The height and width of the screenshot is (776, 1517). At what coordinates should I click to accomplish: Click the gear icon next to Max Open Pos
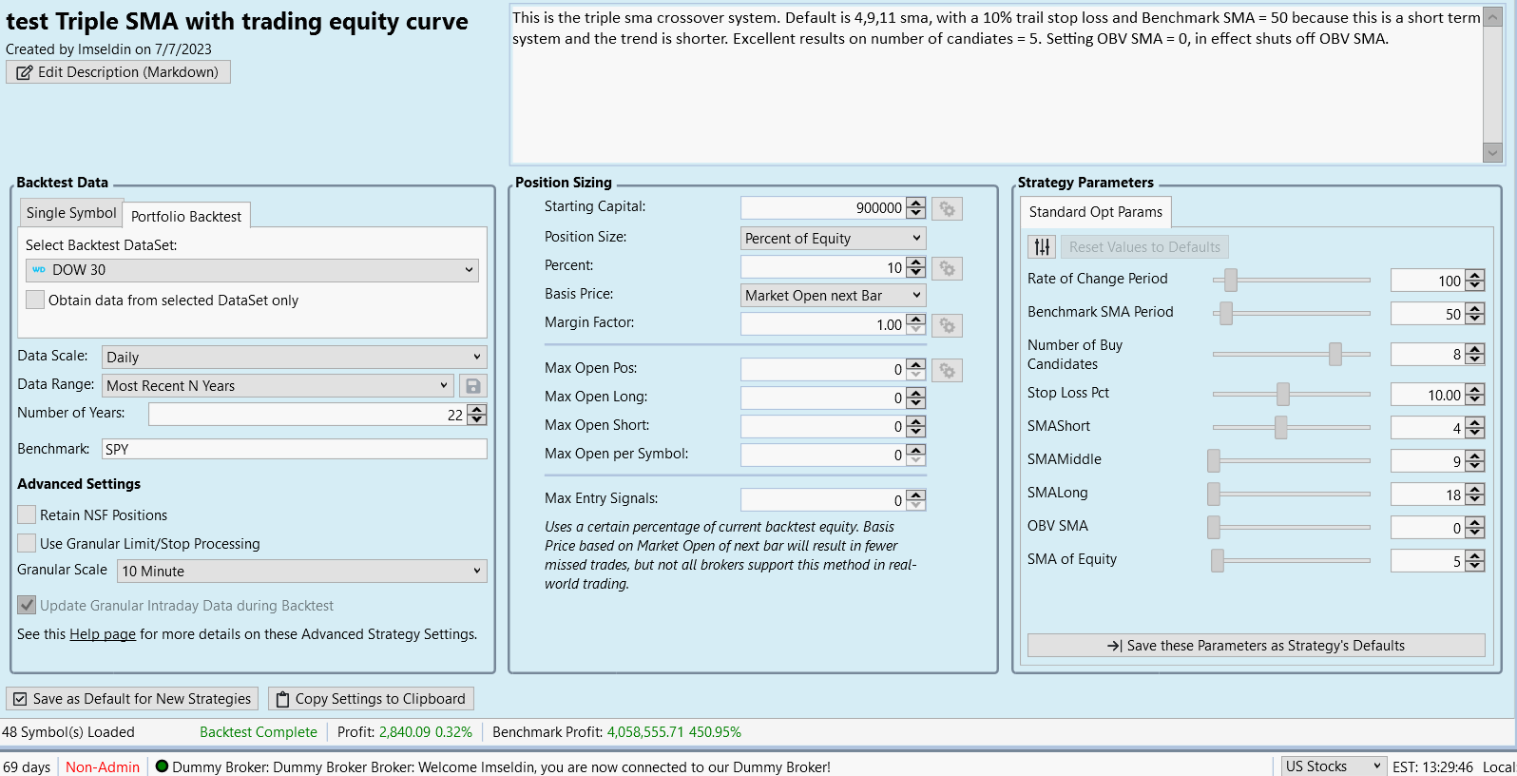pyautogui.click(x=947, y=370)
